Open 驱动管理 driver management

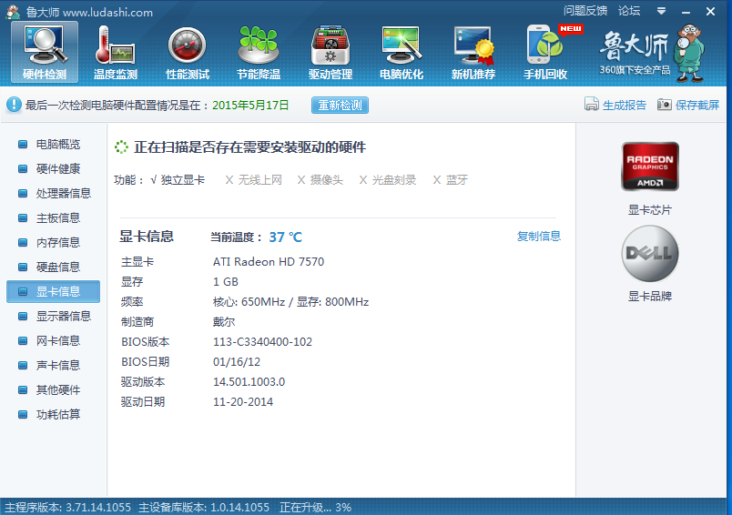pyautogui.click(x=330, y=53)
